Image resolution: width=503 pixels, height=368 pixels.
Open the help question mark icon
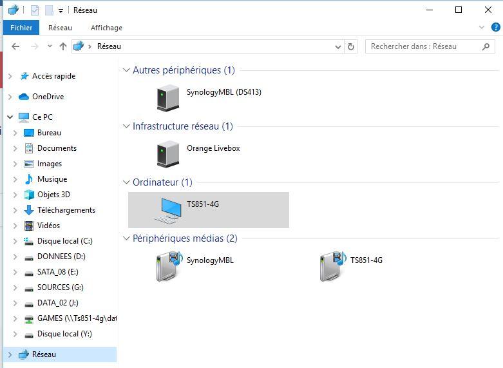496,27
